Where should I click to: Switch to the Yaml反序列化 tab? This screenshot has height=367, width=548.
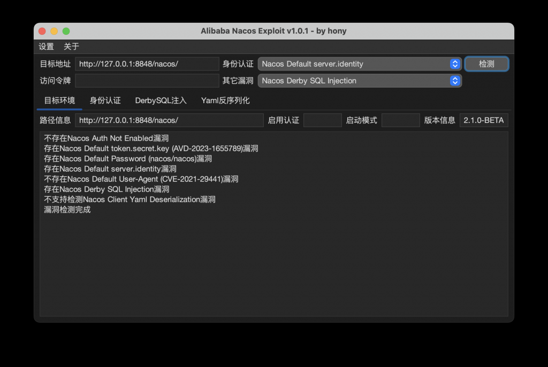(225, 100)
